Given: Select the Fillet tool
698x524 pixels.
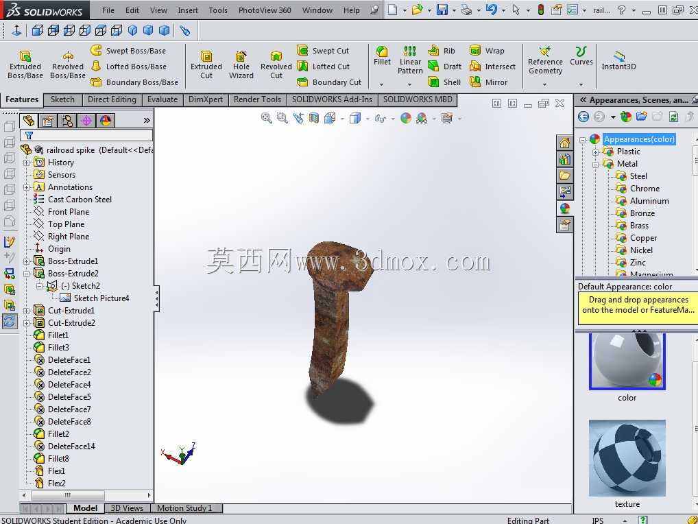Looking at the screenshot, I should tap(382, 56).
